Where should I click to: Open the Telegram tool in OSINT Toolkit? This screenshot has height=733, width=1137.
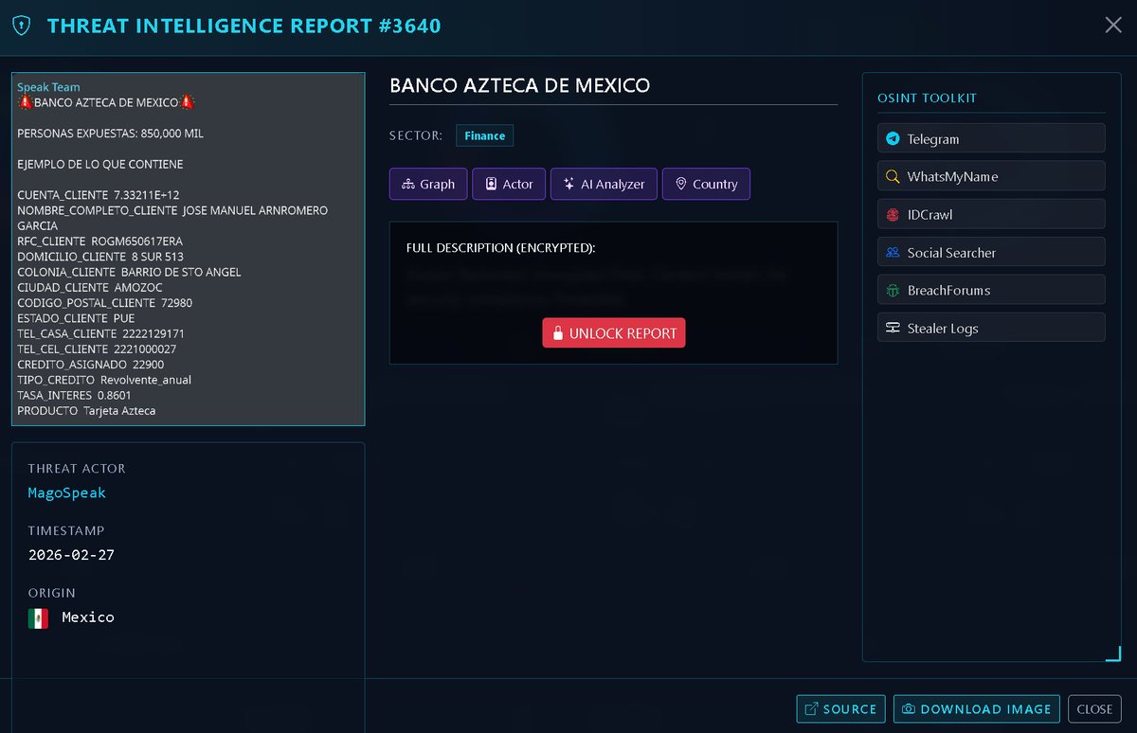990,137
